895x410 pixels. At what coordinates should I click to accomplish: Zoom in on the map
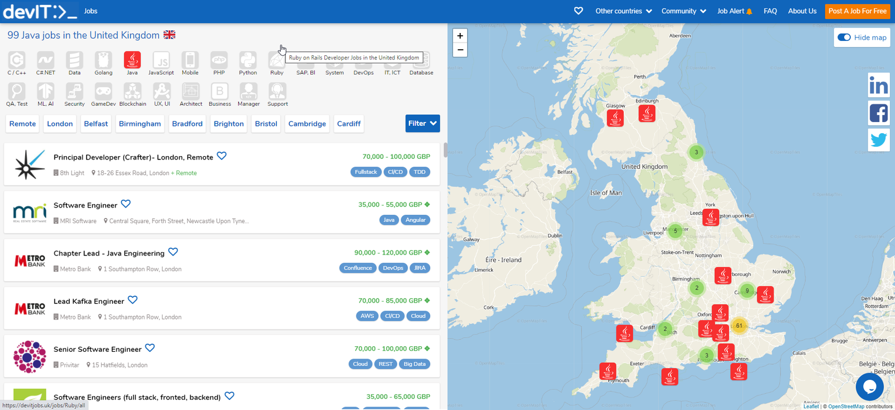tap(460, 36)
